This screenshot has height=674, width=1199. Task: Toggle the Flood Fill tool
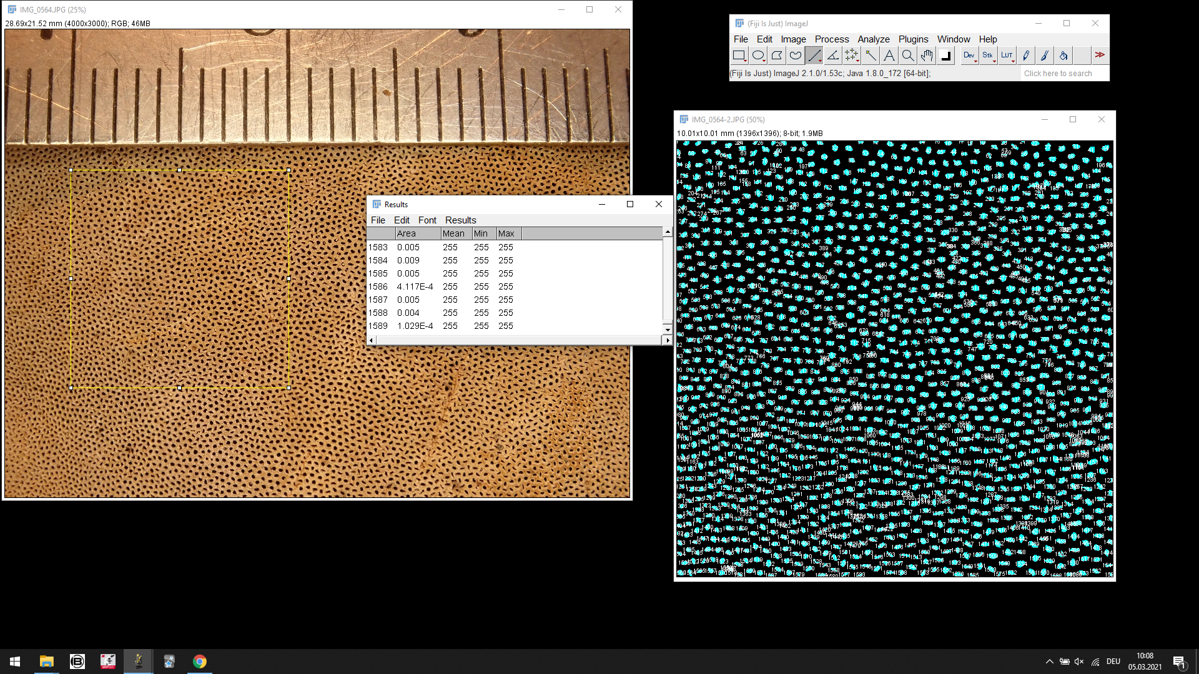[1063, 56]
